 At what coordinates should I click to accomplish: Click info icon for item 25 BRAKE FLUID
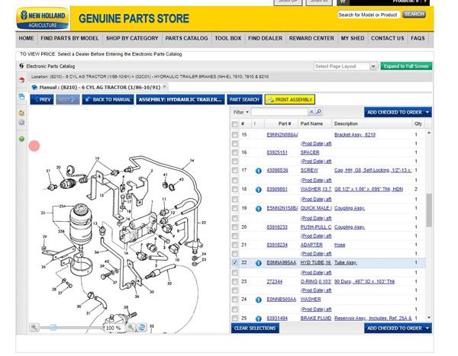coord(259,319)
